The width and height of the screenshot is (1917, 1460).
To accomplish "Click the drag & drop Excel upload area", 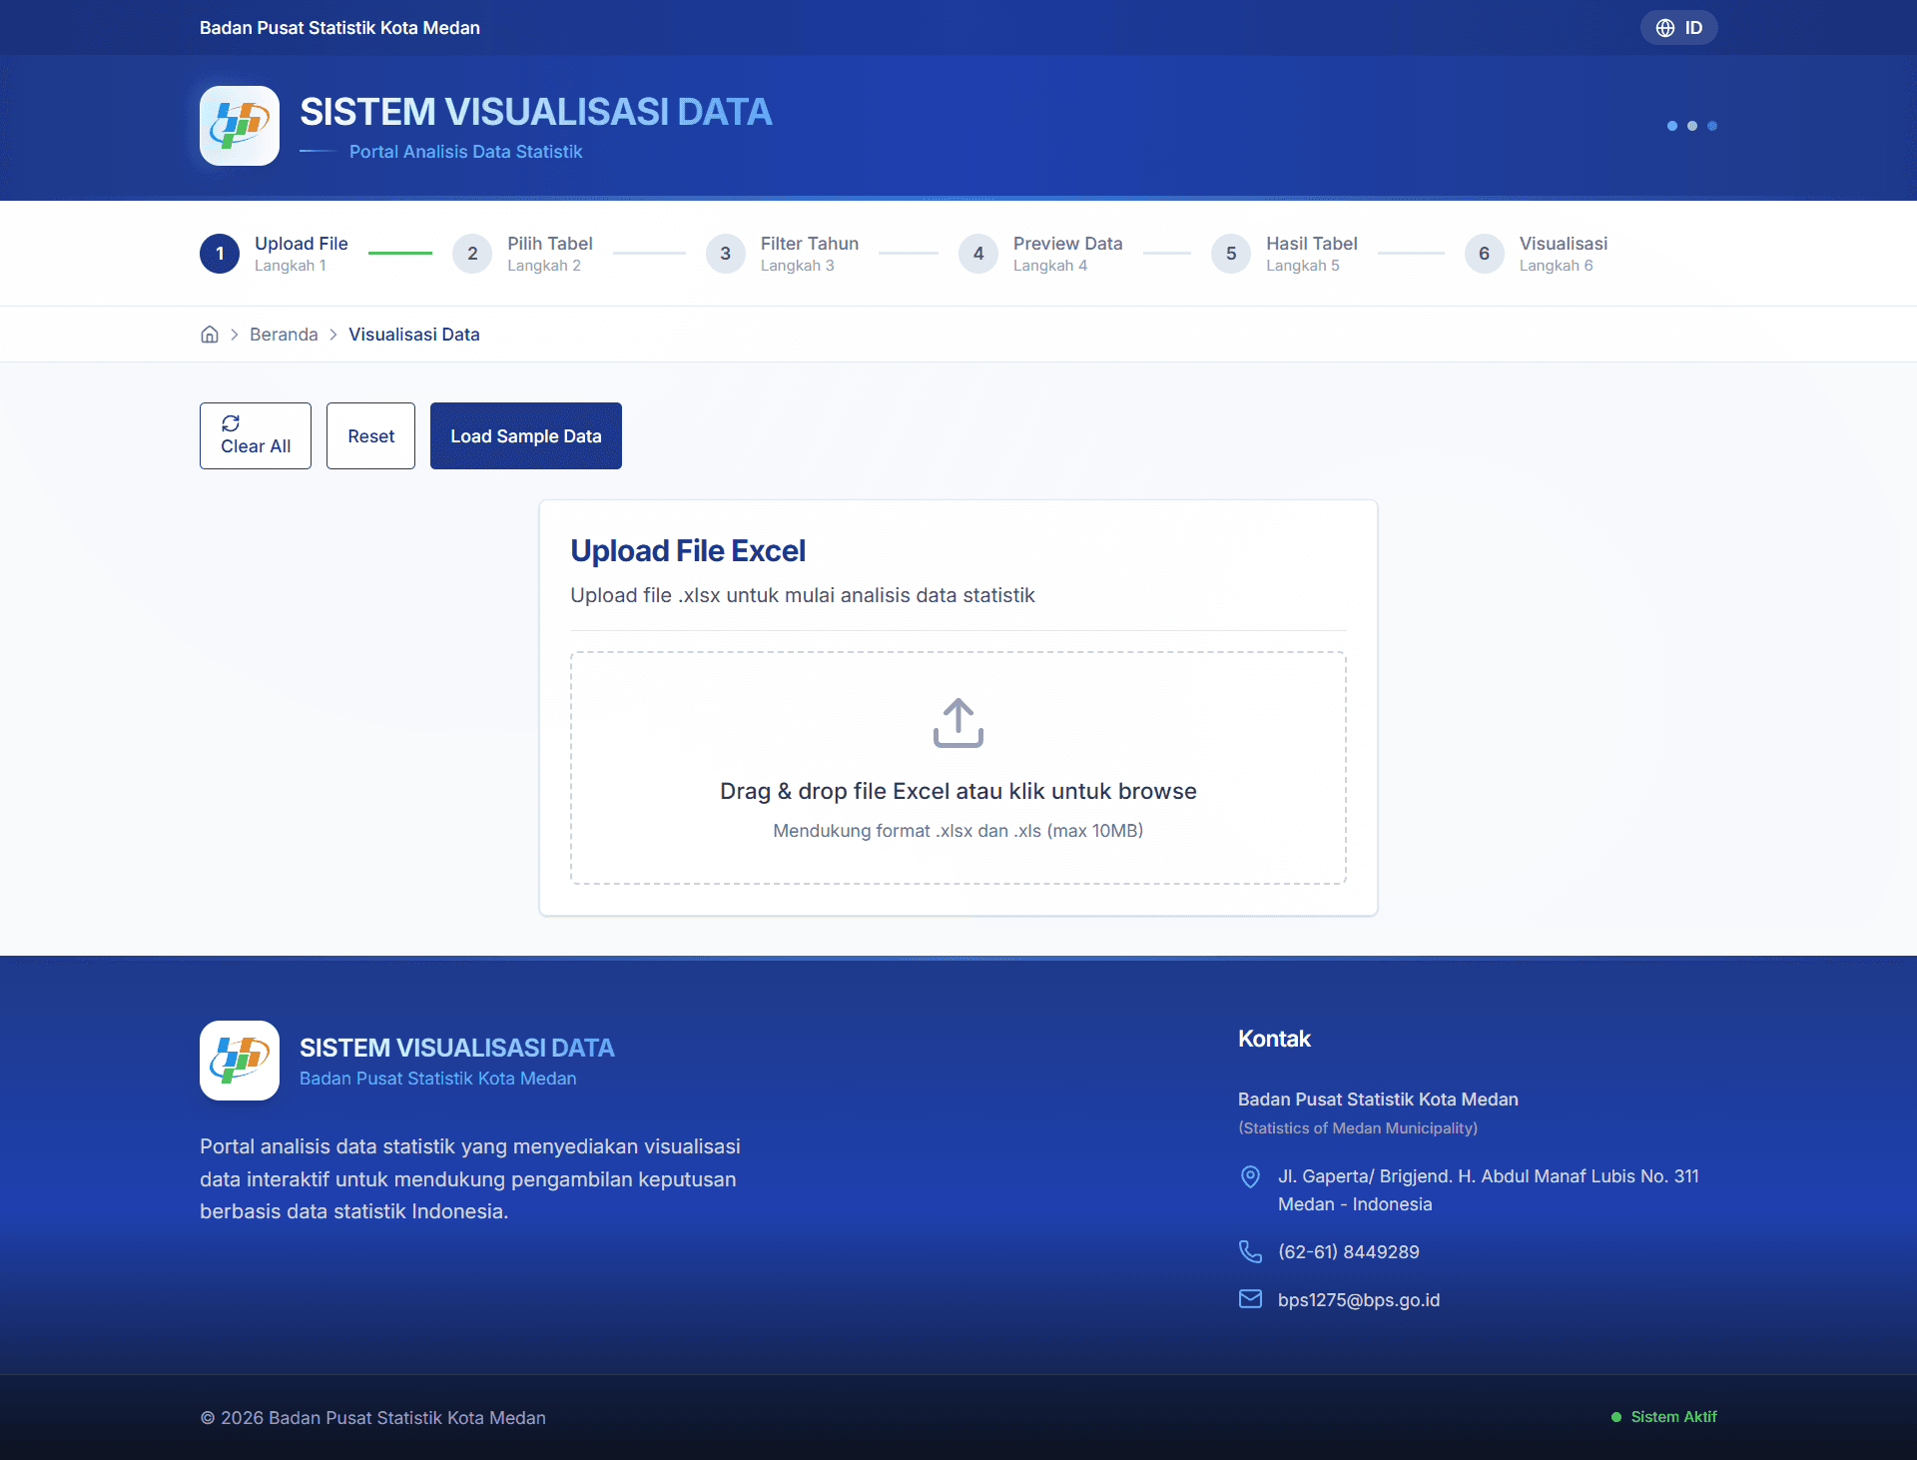I will (x=958, y=768).
